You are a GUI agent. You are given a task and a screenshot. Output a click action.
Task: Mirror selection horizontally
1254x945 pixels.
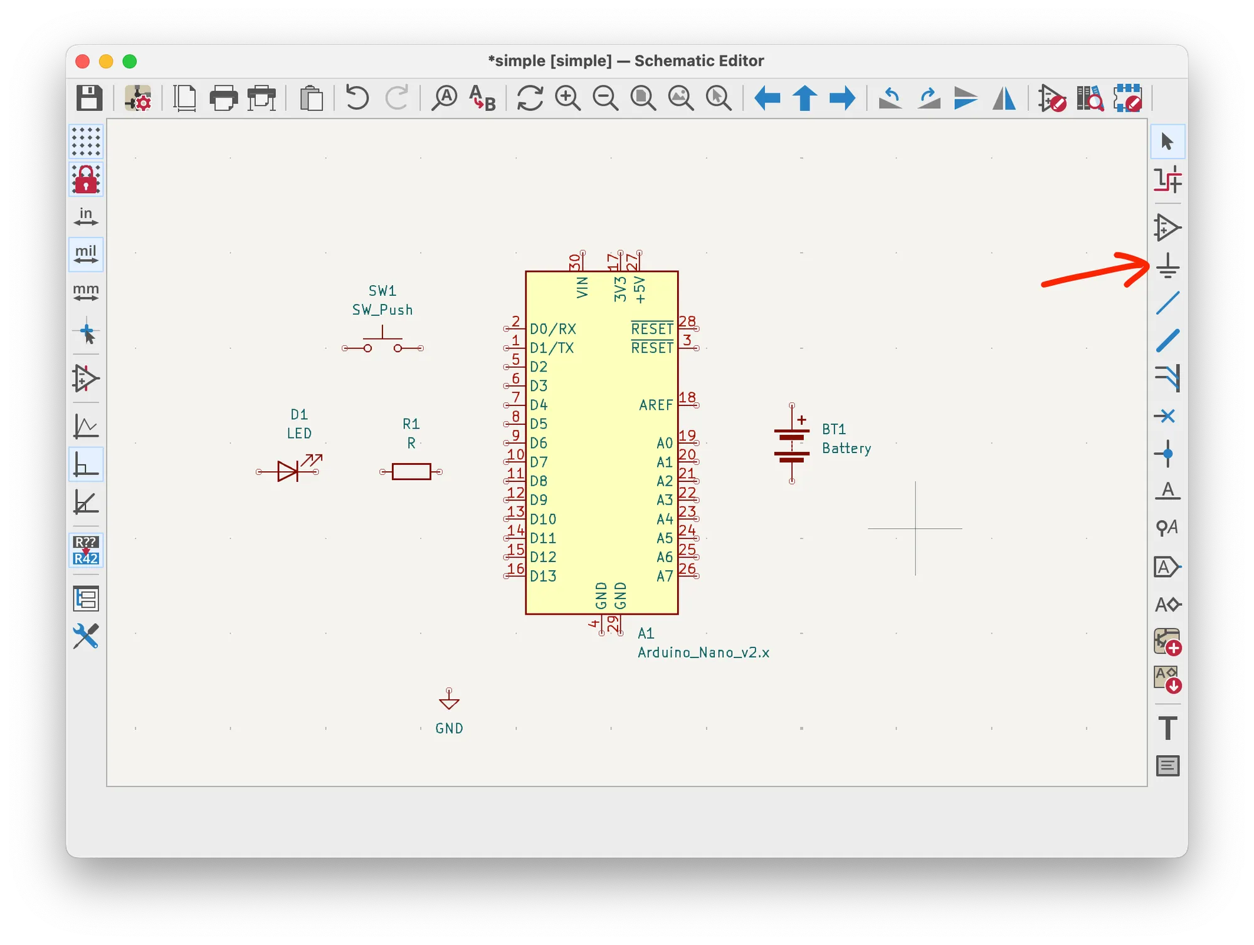pyautogui.click(x=1004, y=98)
